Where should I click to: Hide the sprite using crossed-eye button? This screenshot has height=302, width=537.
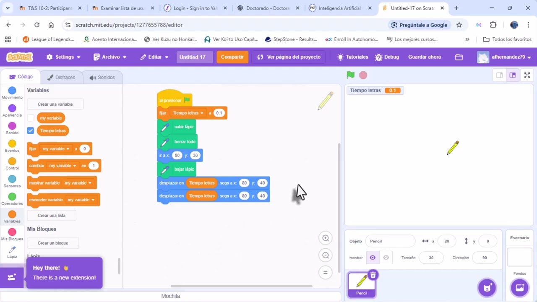click(386, 258)
